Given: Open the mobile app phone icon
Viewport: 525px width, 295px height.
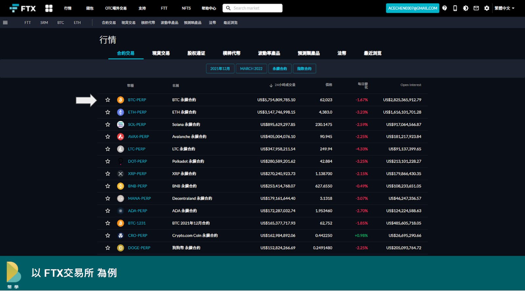Looking at the screenshot, I should point(455,8).
